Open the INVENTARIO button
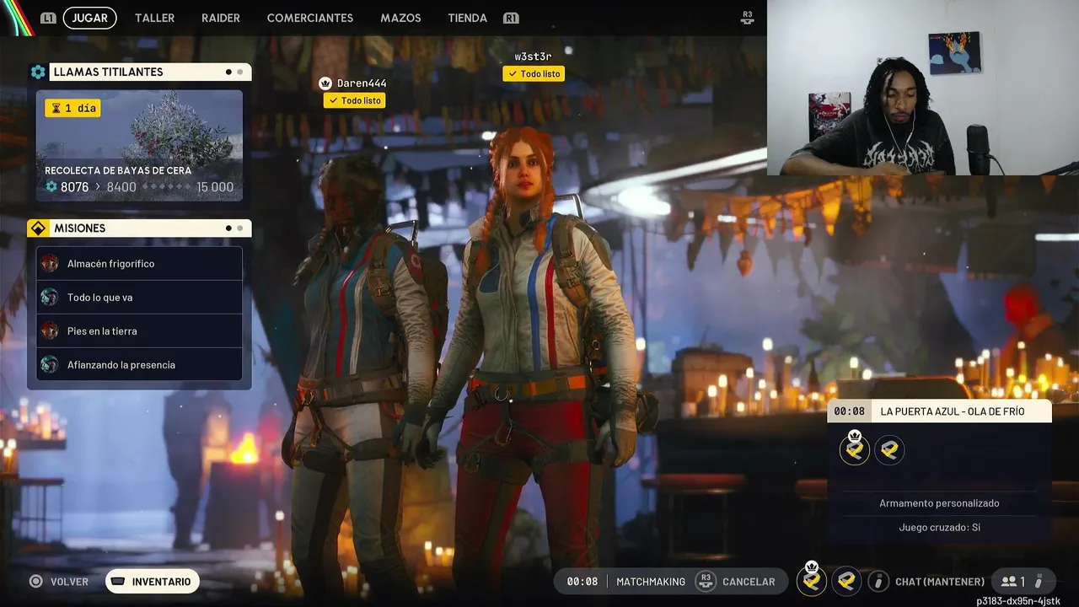This screenshot has width=1079, height=607. click(153, 582)
